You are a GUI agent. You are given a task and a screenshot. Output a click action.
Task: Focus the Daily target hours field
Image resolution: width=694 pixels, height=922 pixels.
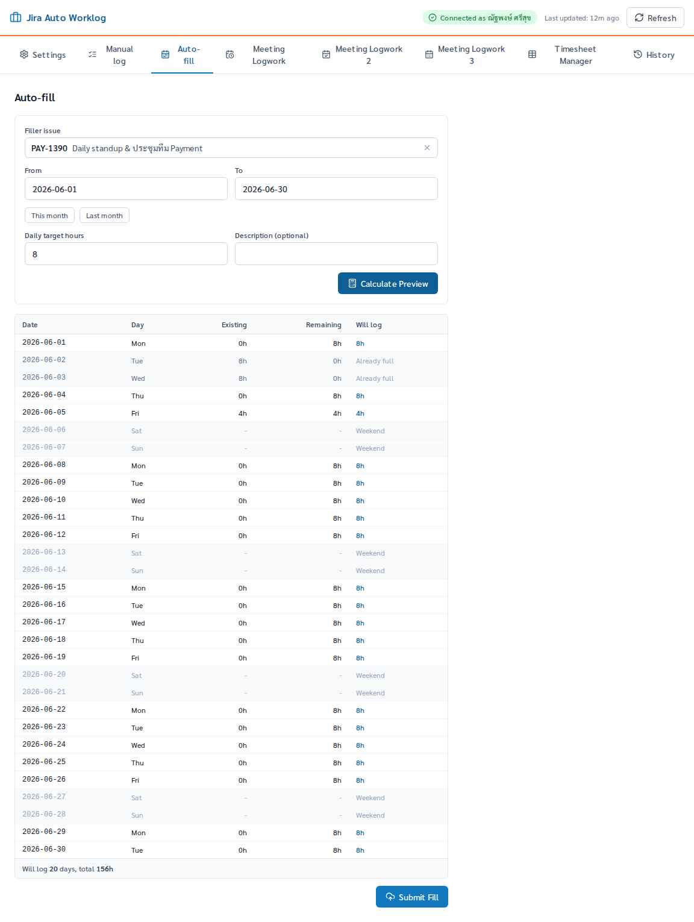point(126,254)
